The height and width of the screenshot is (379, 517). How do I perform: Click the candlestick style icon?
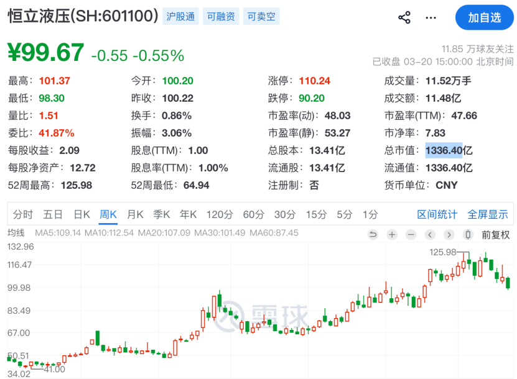pos(468,235)
